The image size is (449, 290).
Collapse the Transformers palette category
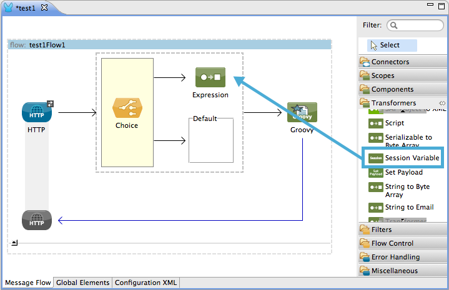pyautogui.click(x=393, y=103)
